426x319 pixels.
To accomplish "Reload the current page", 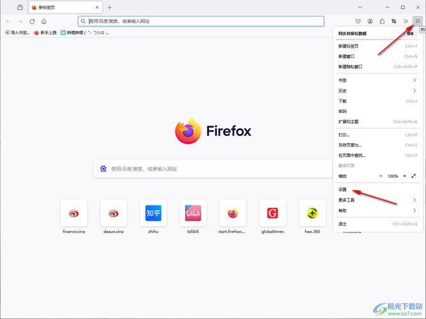I will [32, 21].
